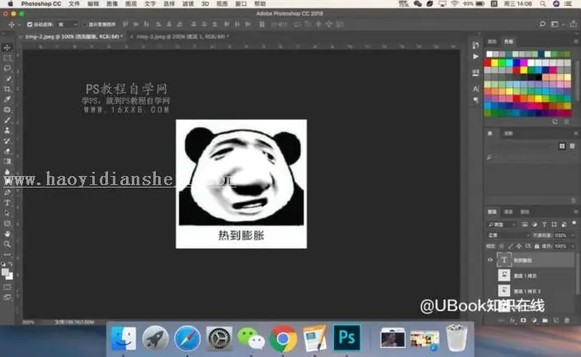
Task: Add a layer mask
Action: click(x=523, y=320)
